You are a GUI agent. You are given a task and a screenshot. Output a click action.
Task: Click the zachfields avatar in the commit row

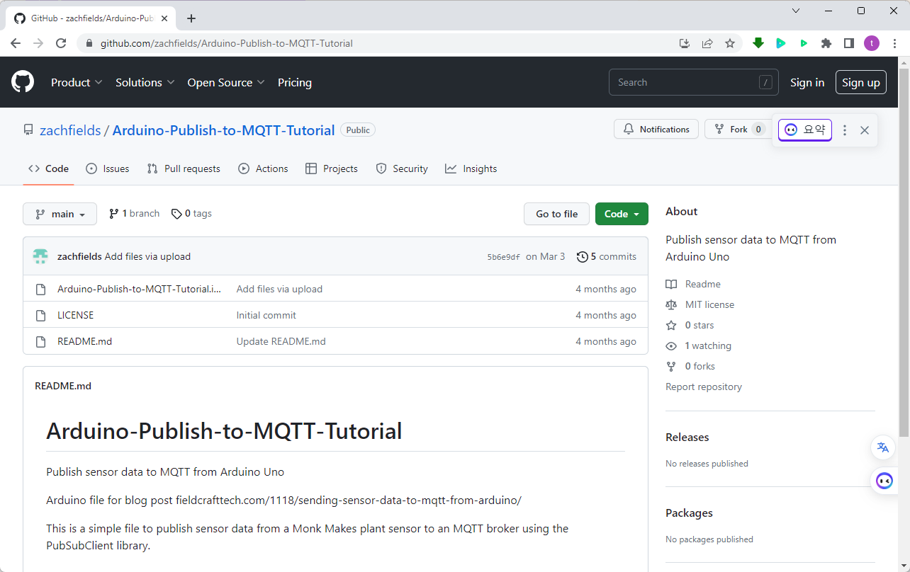tap(40, 256)
